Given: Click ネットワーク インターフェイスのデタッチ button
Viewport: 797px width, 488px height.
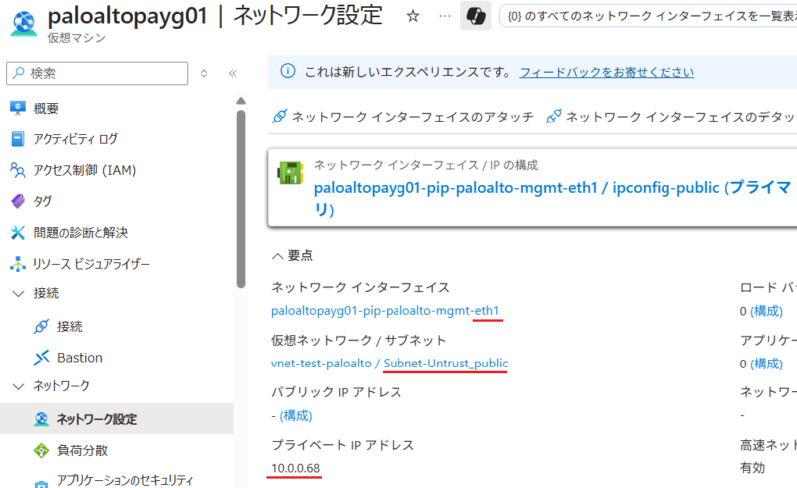Looking at the screenshot, I should tap(670, 117).
